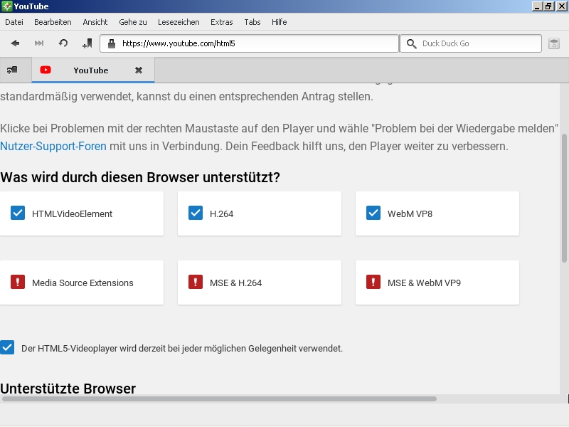Open the Extras menu

(x=221, y=22)
